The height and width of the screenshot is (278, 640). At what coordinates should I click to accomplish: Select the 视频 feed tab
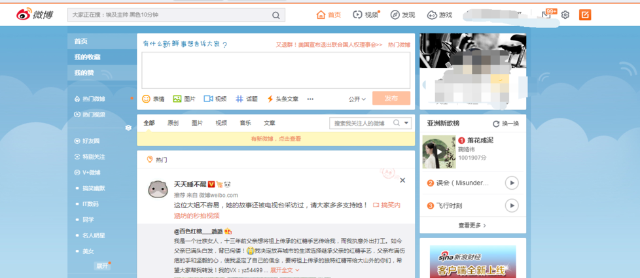coord(221,123)
